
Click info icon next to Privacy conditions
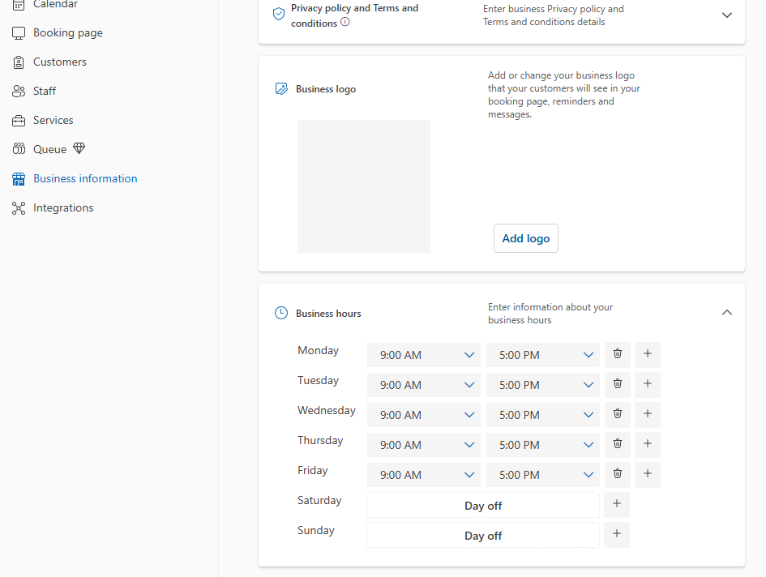click(x=344, y=22)
